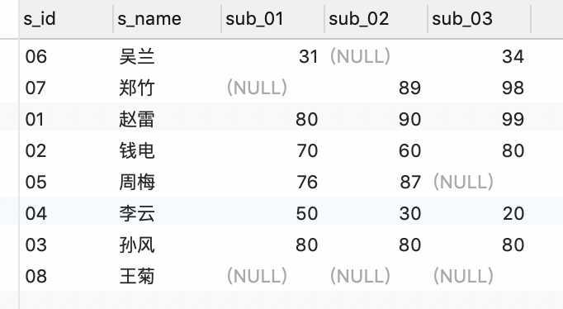Select value 34 in 吴兰's row

pyautogui.click(x=513, y=57)
